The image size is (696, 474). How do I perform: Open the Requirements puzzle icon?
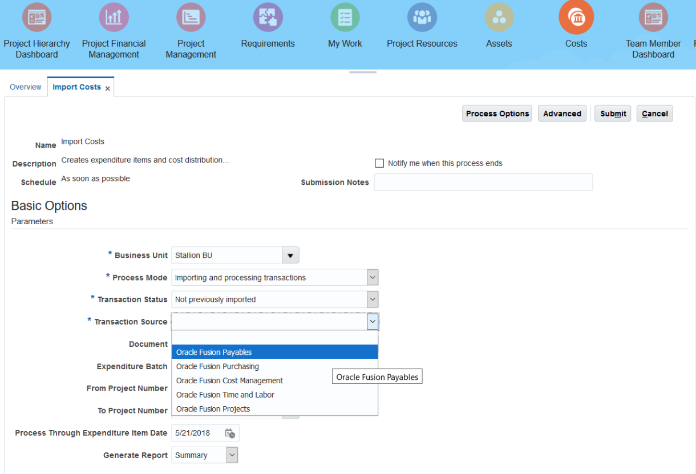point(268,18)
